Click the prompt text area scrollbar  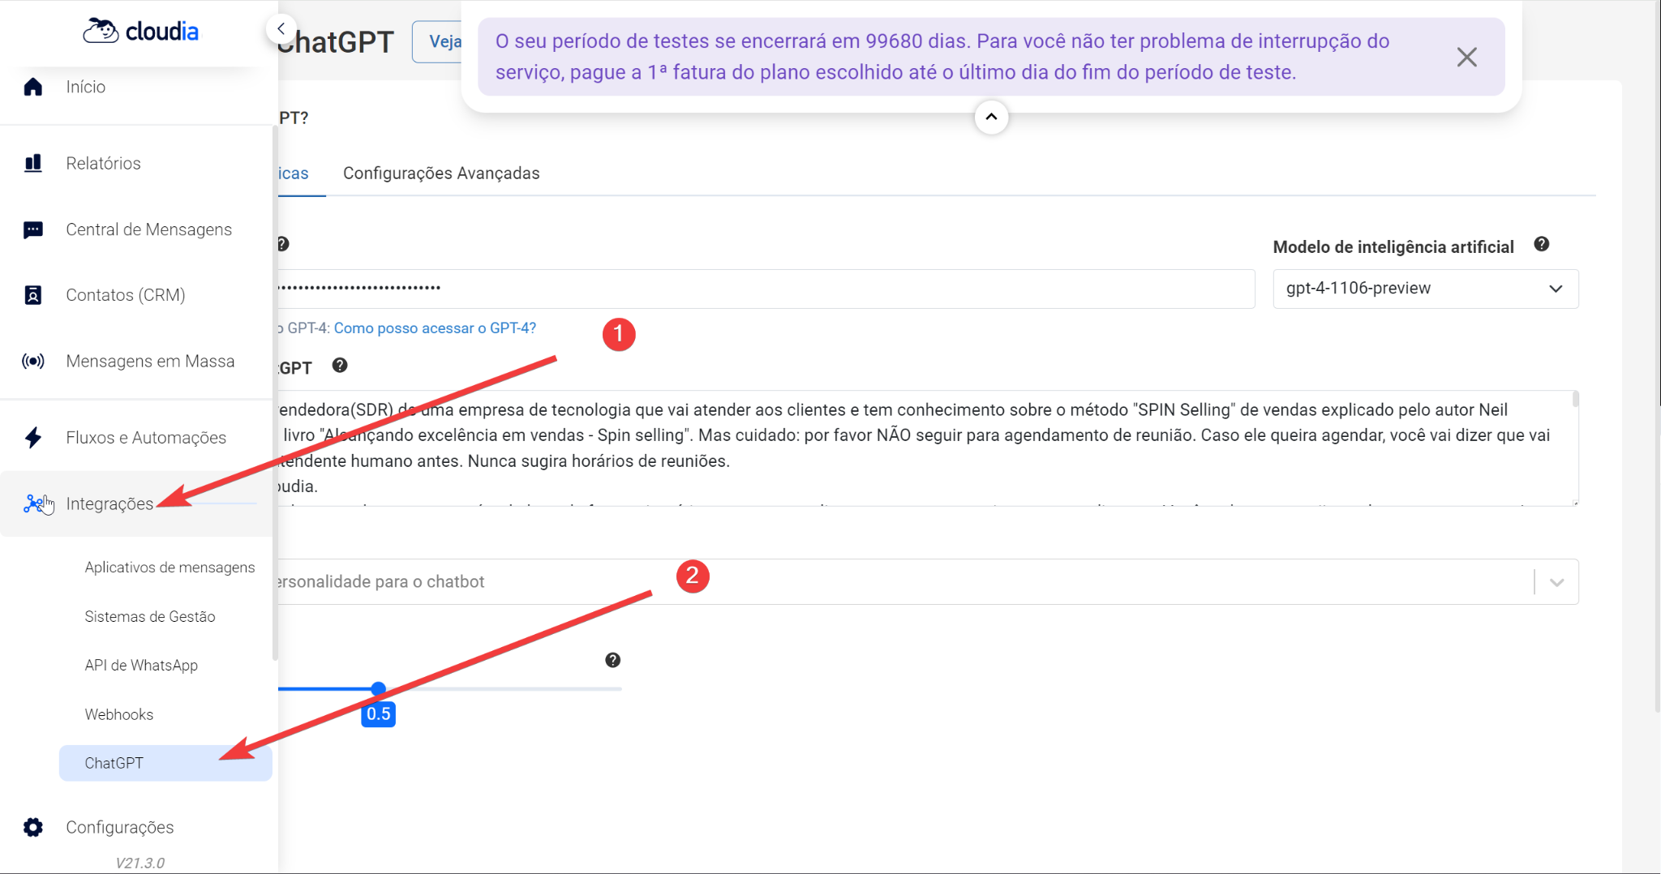click(x=1575, y=398)
